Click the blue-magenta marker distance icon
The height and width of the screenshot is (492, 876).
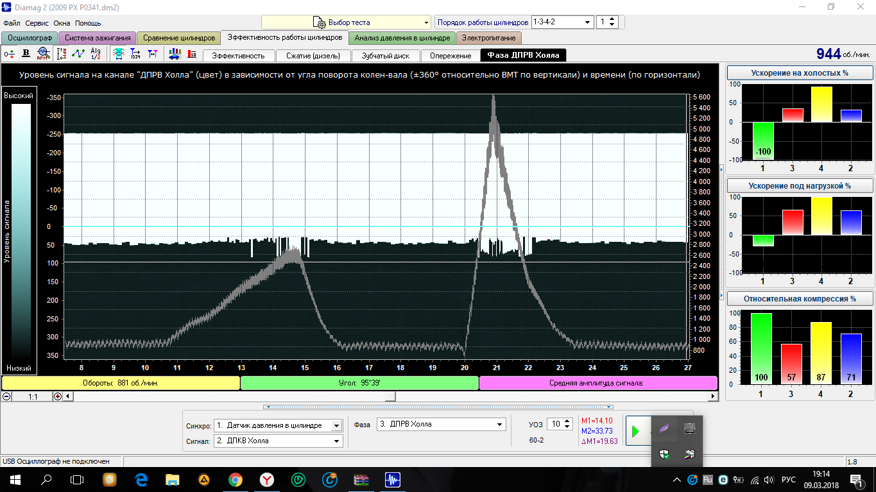coord(152,54)
